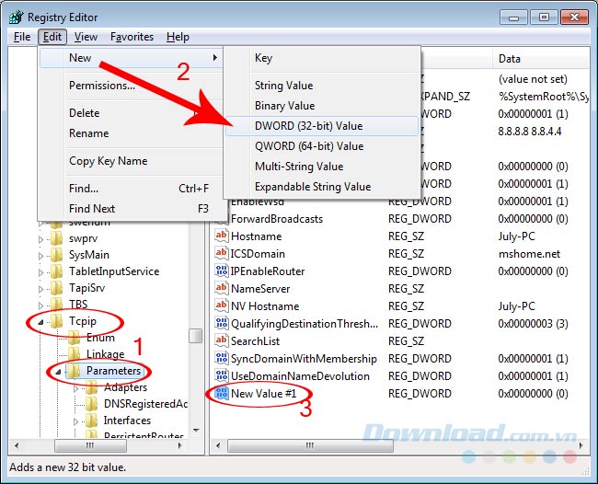Expand the TapiSrv tree node
The height and width of the screenshot is (484, 598).
(40, 289)
